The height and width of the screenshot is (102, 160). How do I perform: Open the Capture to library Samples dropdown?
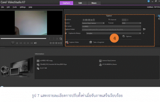click(x=114, y=33)
